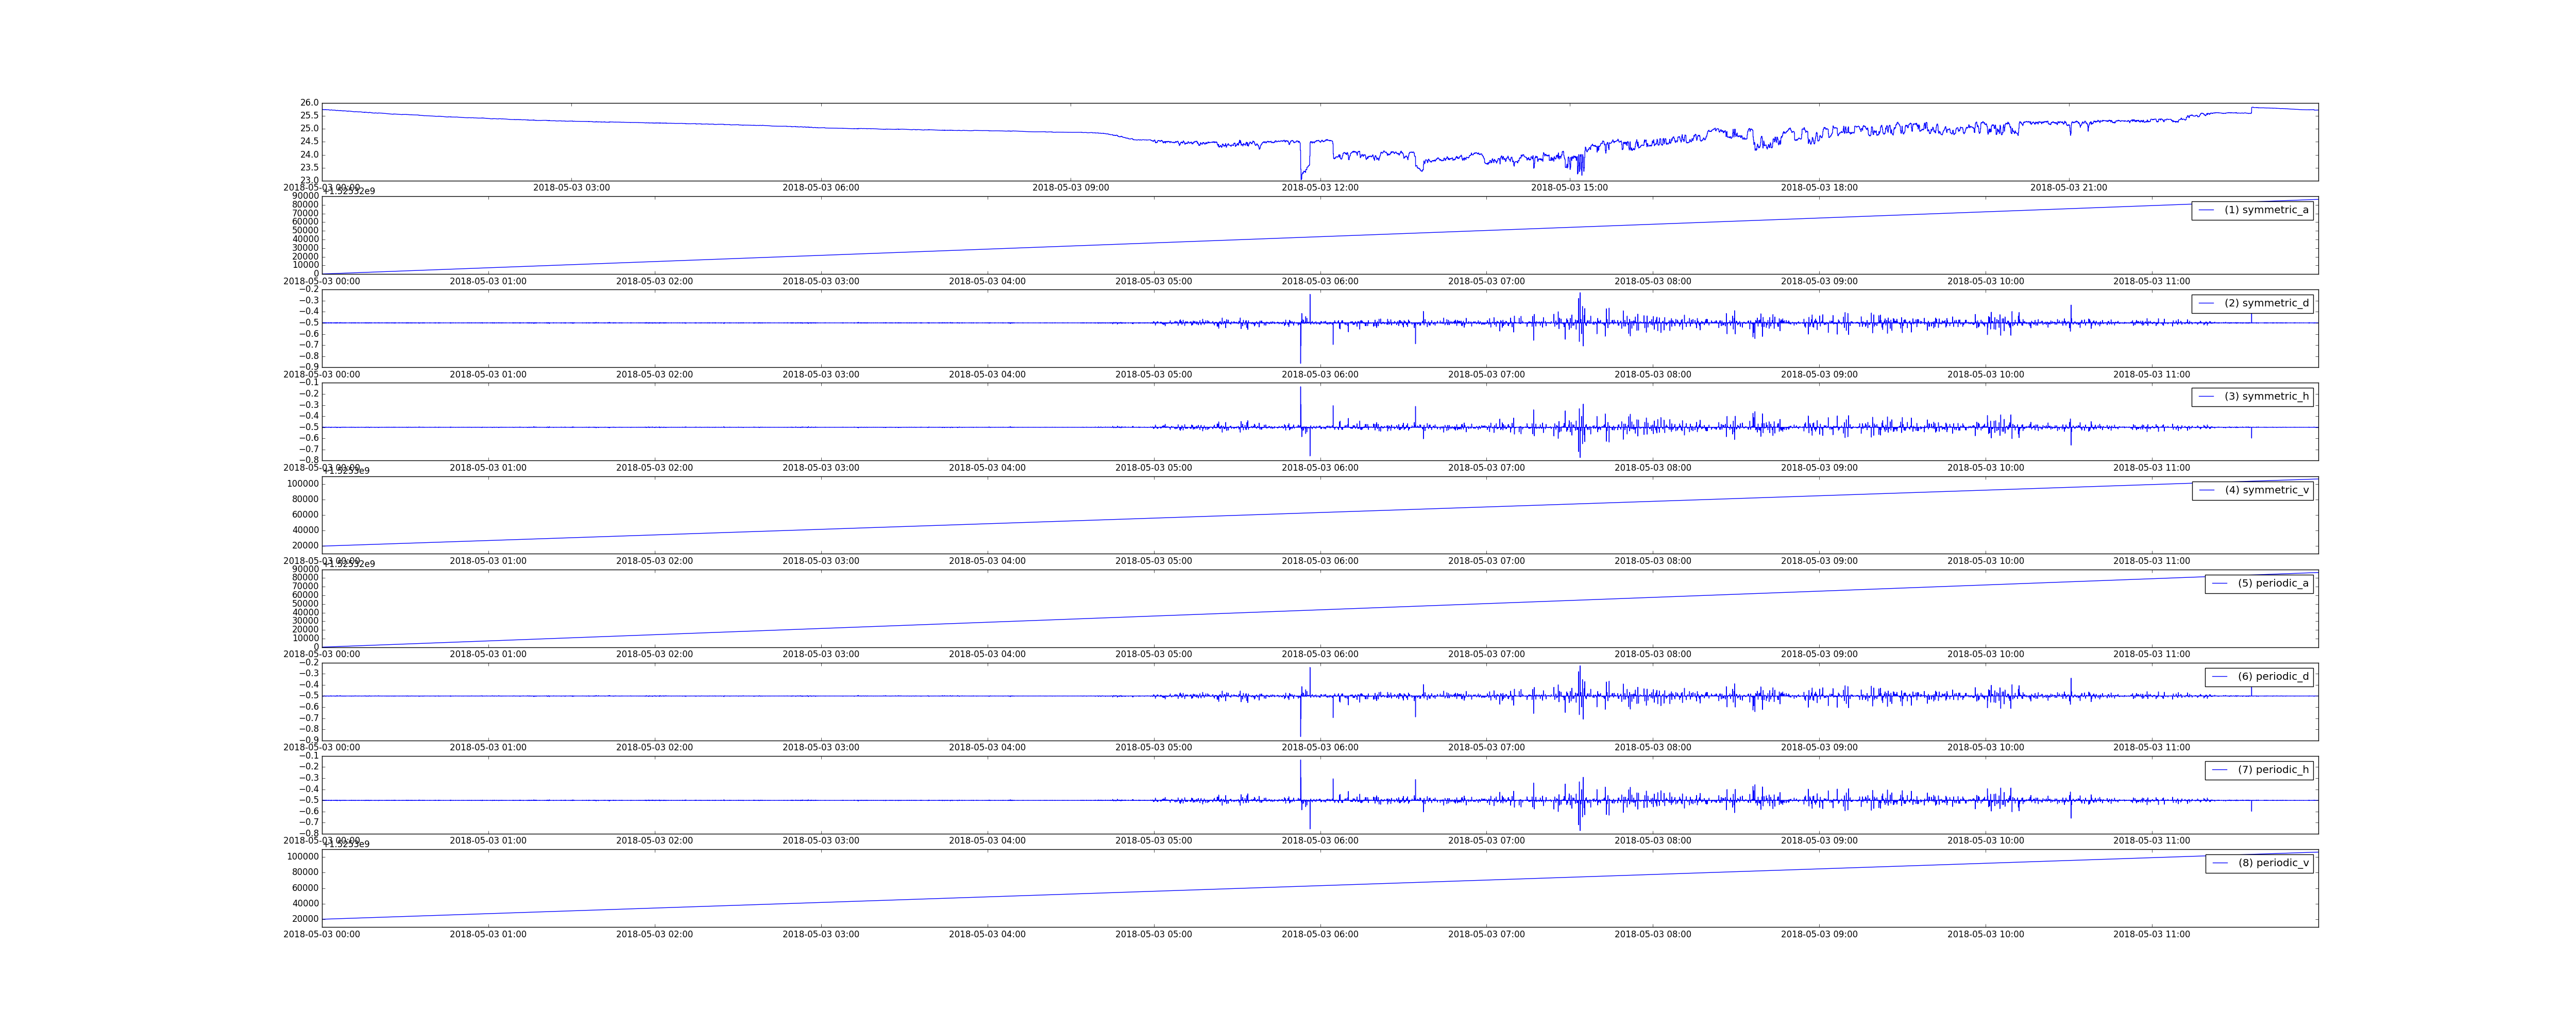The height and width of the screenshot is (1030, 2576).
Task: Click the 26.0 y-axis label on top plot
Action: (309, 103)
